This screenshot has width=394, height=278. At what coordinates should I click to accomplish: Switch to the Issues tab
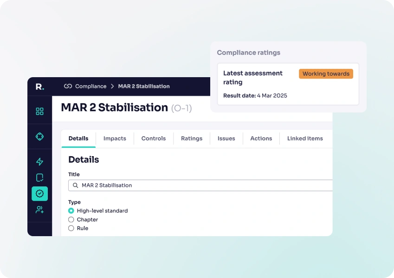[x=226, y=138]
